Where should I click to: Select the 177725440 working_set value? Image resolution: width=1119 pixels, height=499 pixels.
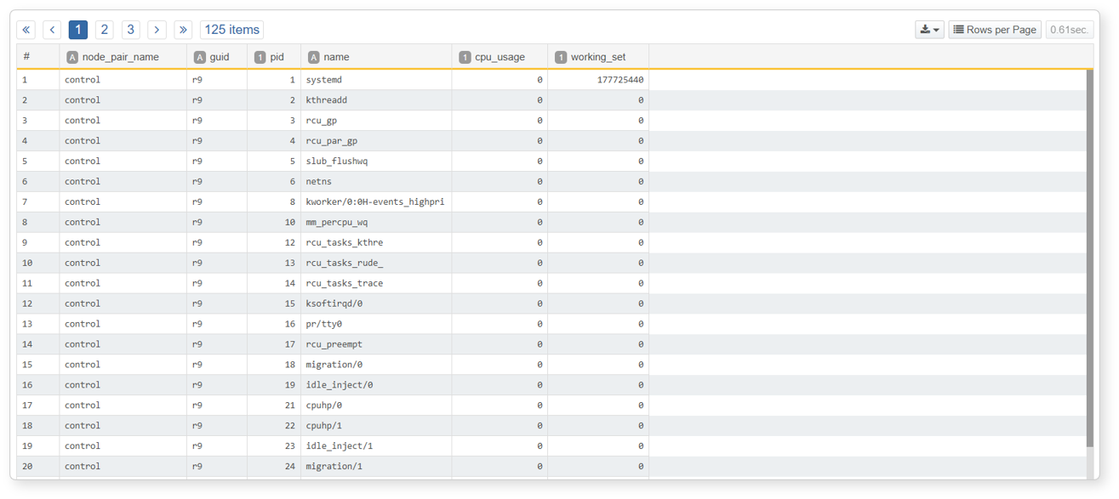pos(598,80)
